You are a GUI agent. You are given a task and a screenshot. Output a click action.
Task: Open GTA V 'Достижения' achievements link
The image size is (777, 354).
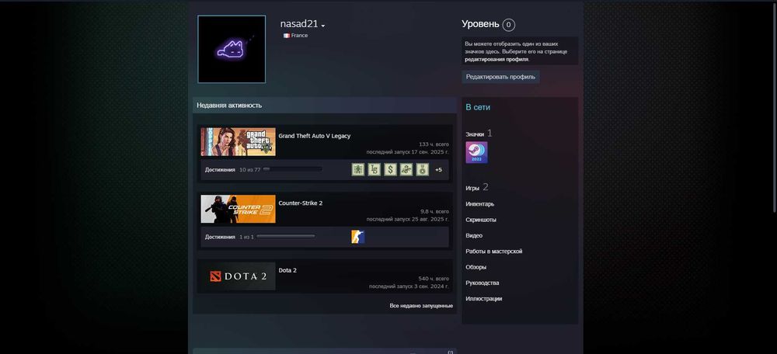220,170
